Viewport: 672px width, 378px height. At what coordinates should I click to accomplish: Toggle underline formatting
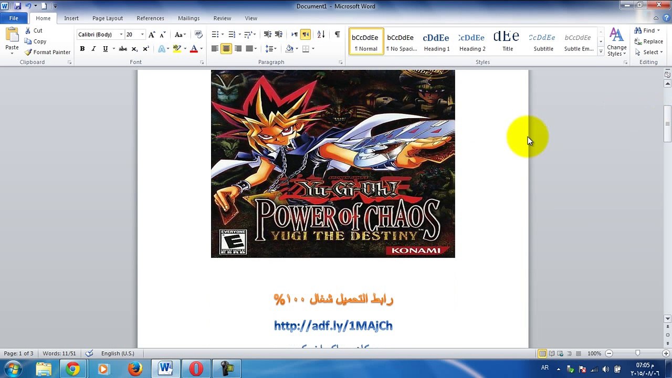pyautogui.click(x=105, y=49)
